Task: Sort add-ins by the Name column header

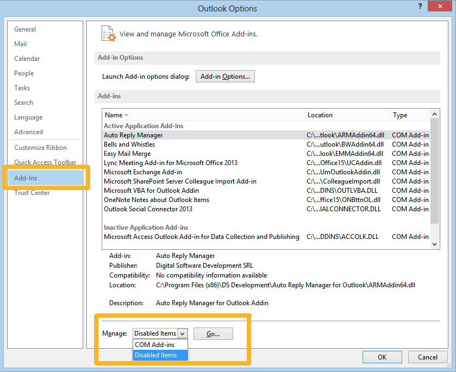Action: [x=113, y=115]
